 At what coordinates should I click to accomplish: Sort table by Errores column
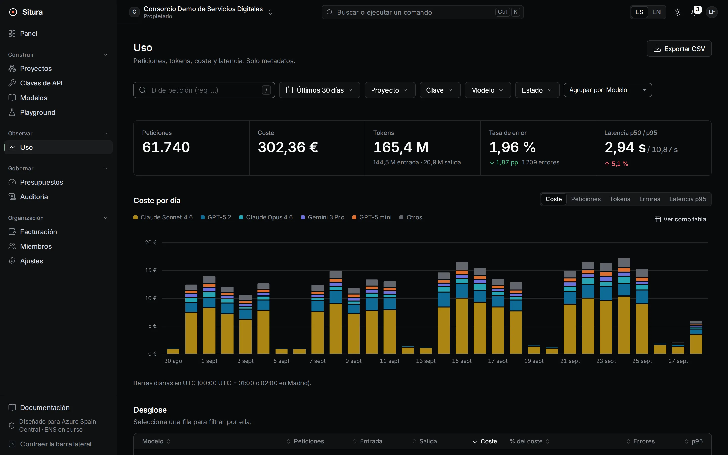tap(641, 441)
